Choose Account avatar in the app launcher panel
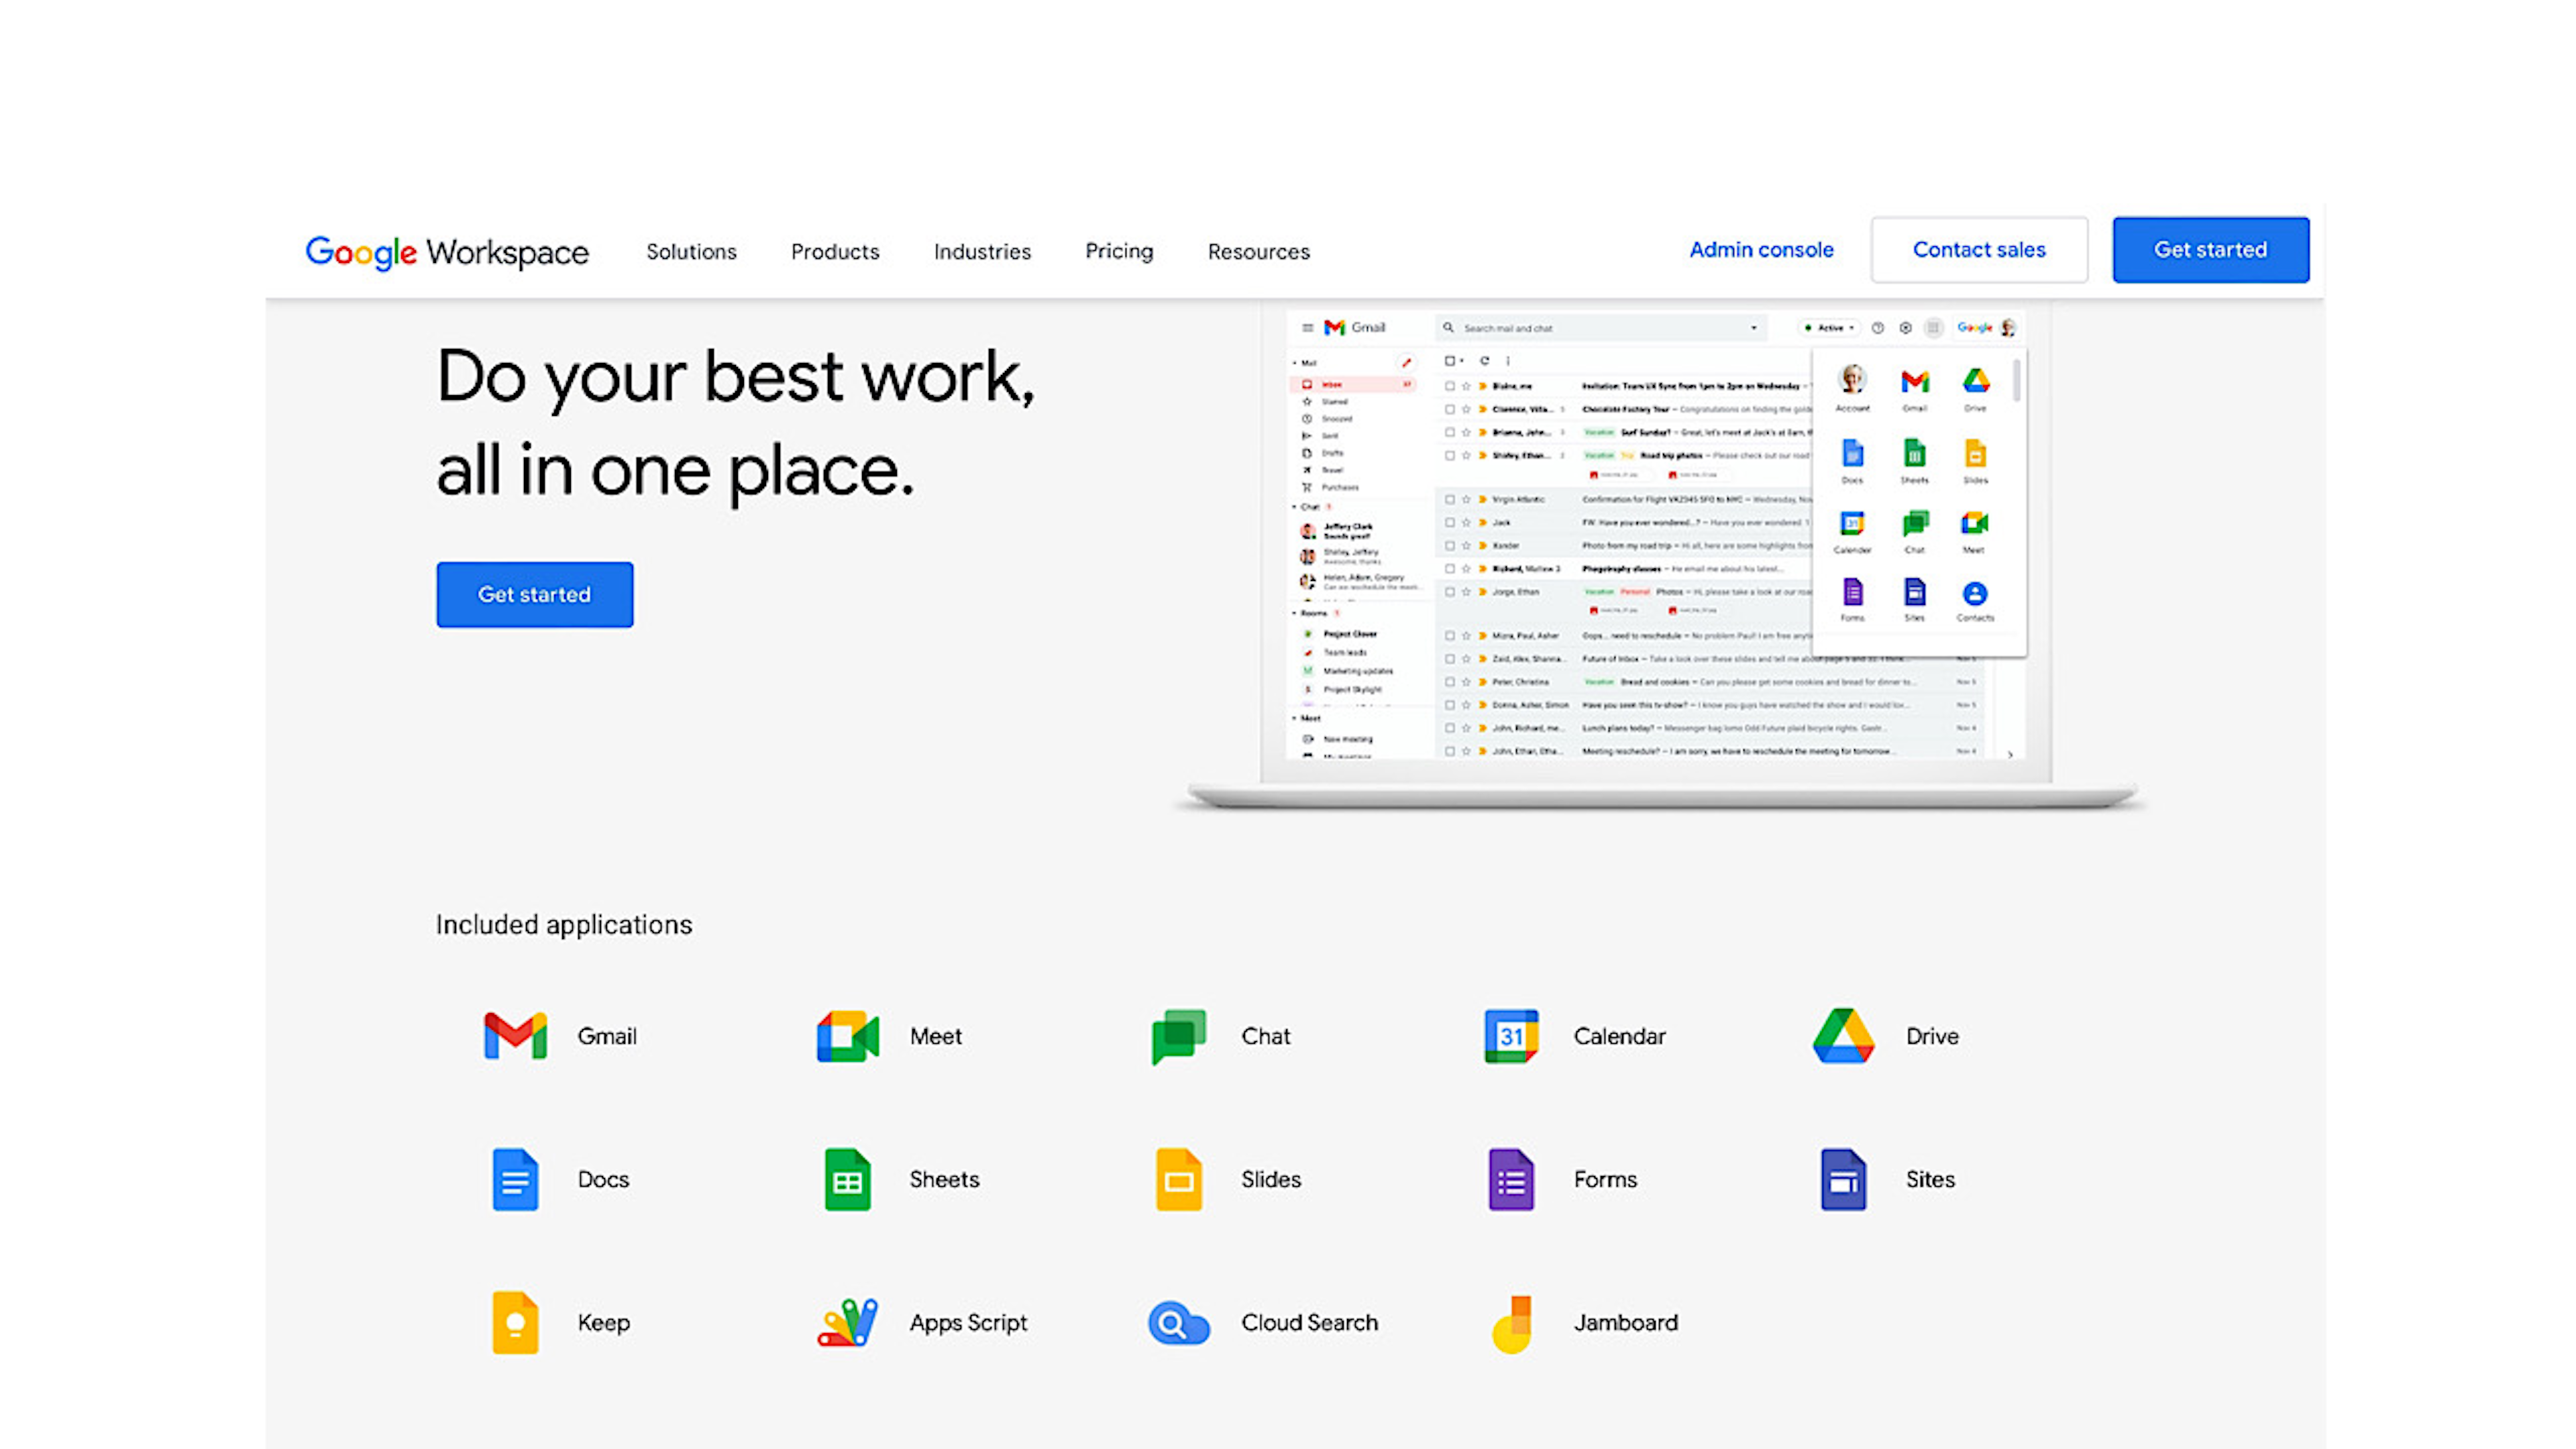Screen dimensions: 2576x1449 1853,380
